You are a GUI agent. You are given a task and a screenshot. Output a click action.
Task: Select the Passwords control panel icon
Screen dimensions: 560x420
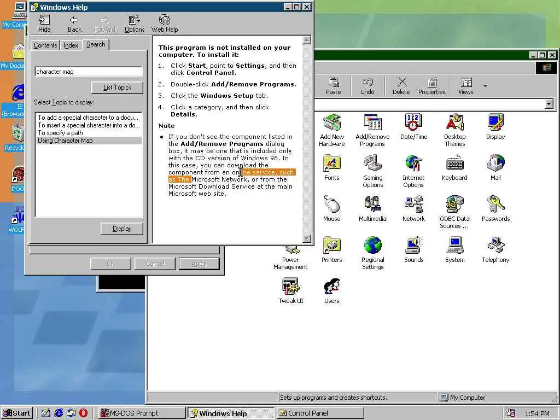[x=495, y=209]
